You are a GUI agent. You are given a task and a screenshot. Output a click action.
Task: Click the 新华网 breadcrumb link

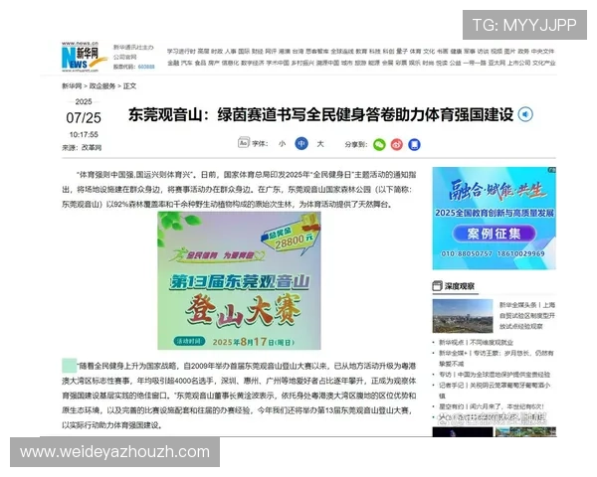click(72, 86)
